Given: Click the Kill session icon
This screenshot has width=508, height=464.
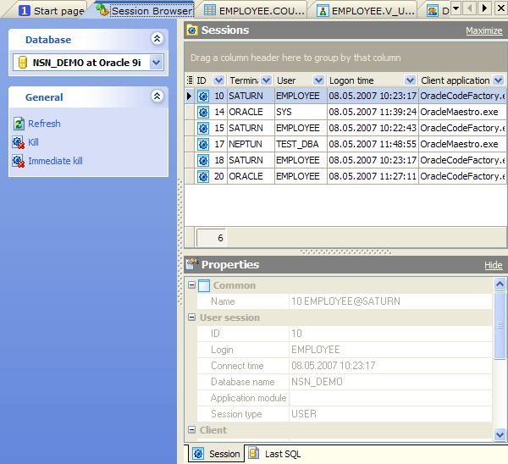Looking at the screenshot, I should point(19,142).
